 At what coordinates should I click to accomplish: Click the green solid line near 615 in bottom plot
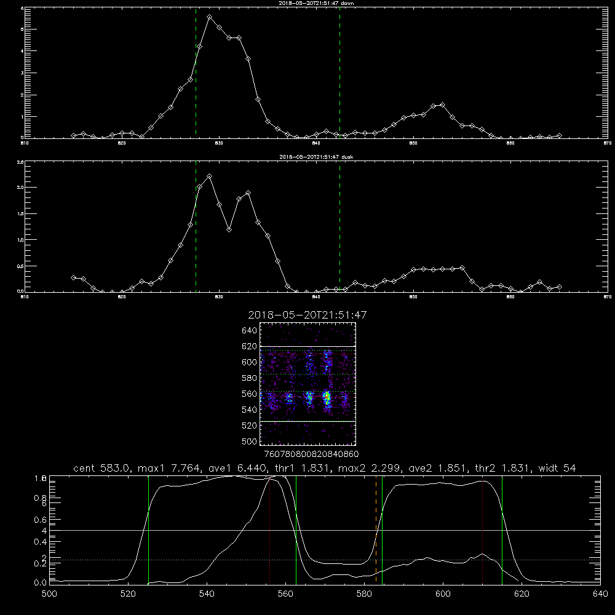pyautogui.click(x=502, y=530)
